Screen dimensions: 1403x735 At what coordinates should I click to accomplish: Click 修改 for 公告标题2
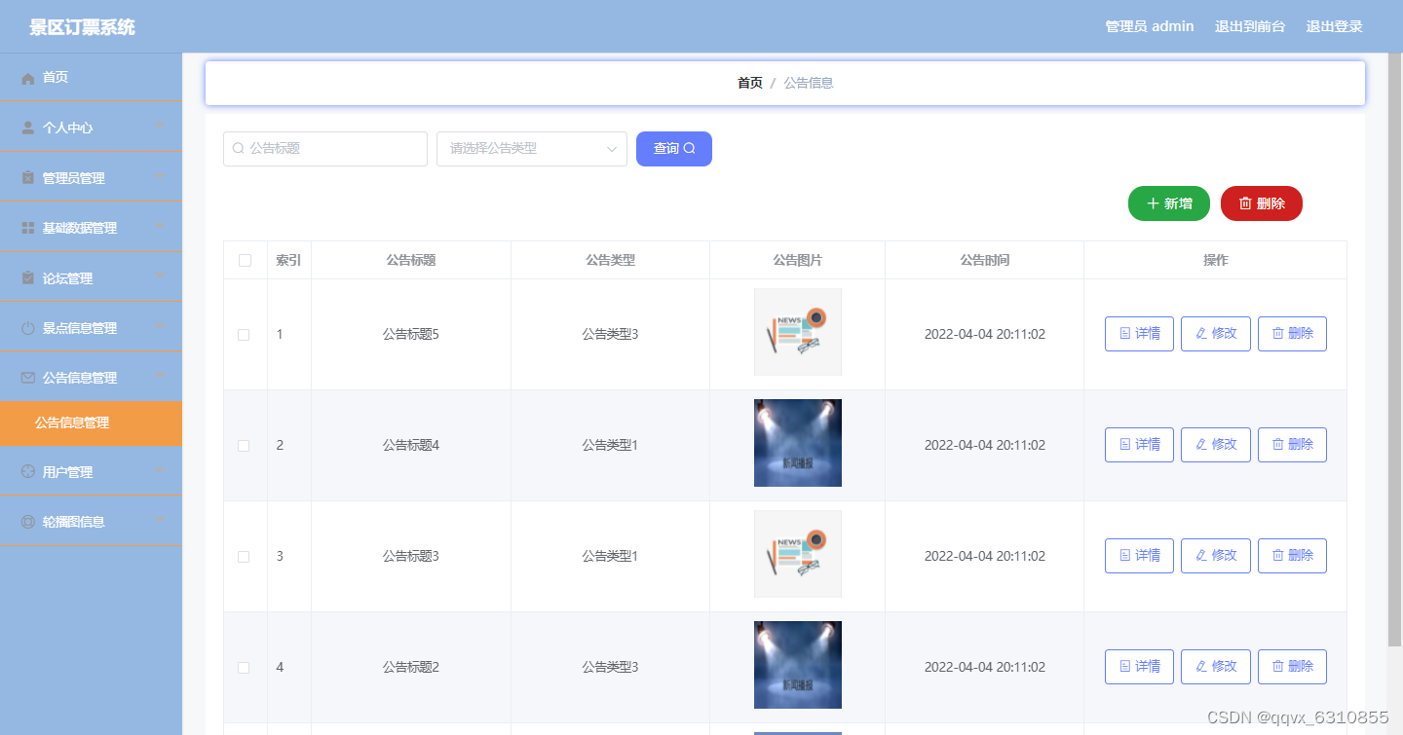tap(1216, 667)
